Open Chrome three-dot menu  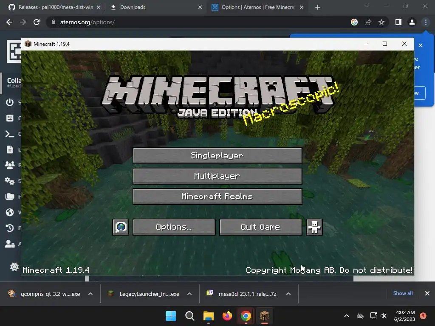click(426, 22)
